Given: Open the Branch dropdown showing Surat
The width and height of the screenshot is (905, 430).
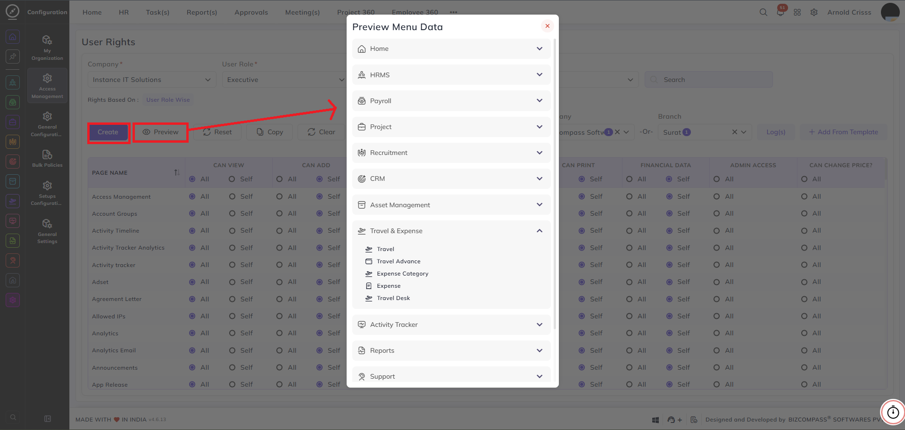Looking at the screenshot, I should click(x=704, y=132).
